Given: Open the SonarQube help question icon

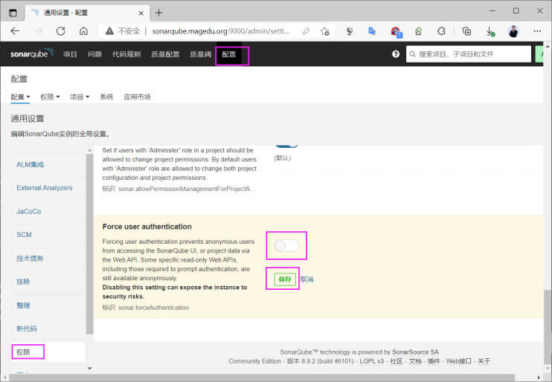Looking at the screenshot, I should pos(396,54).
